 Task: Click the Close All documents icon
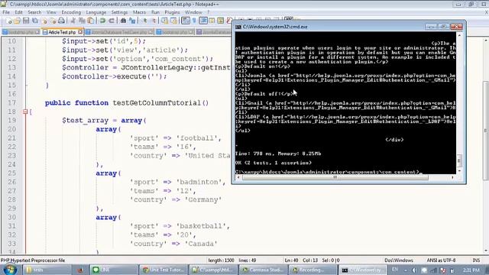coord(53,21)
